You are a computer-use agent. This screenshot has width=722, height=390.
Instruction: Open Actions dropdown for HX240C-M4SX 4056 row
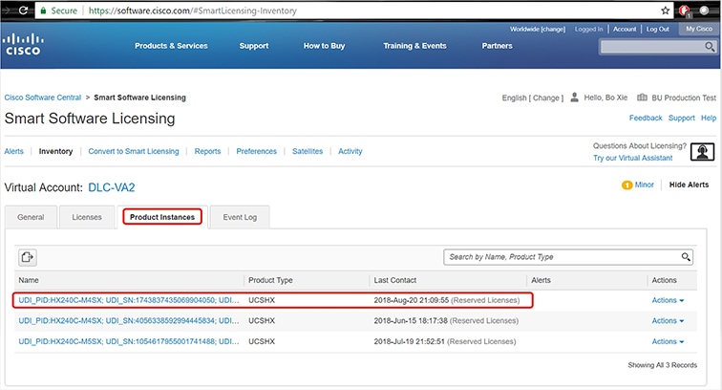tap(668, 321)
